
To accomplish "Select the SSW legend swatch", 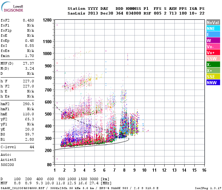I will [213, 59].
